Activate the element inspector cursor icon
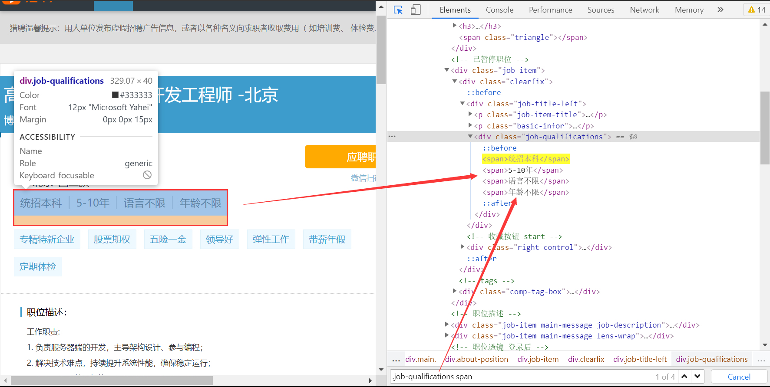The height and width of the screenshot is (387, 770). tap(398, 10)
